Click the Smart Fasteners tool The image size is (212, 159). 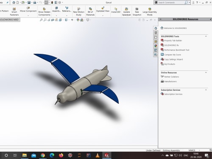tap(14, 12)
